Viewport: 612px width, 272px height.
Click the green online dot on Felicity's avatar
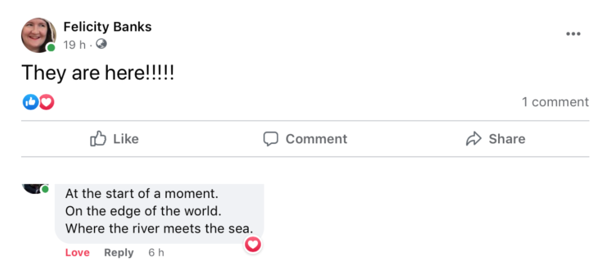click(51, 48)
